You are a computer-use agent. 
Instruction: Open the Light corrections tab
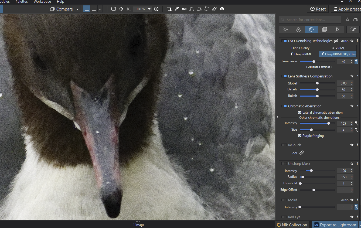[285, 29]
